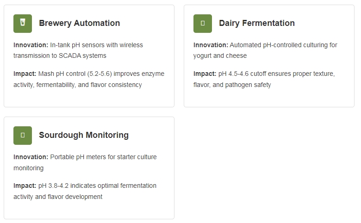Click the green icon beside Sourdough Monitoring

23,135
